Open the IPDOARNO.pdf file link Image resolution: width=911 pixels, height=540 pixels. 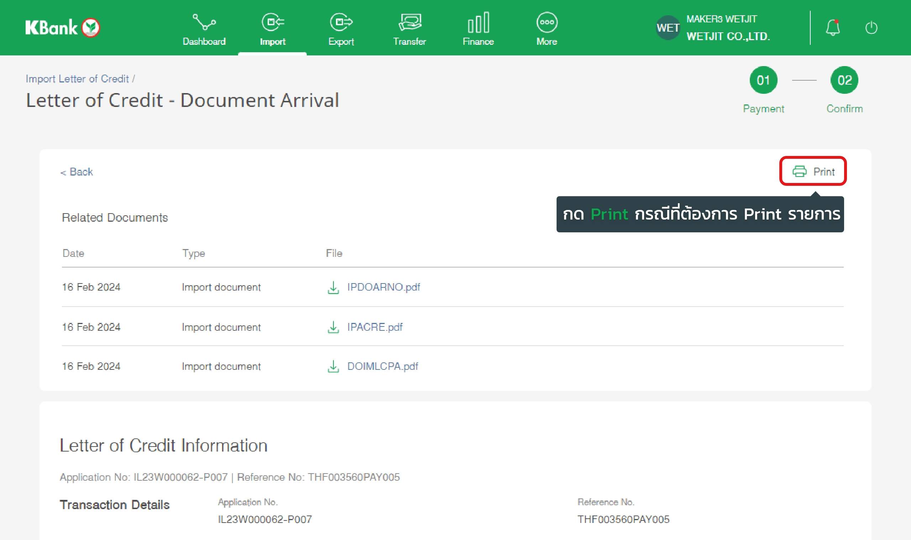coord(383,287)
